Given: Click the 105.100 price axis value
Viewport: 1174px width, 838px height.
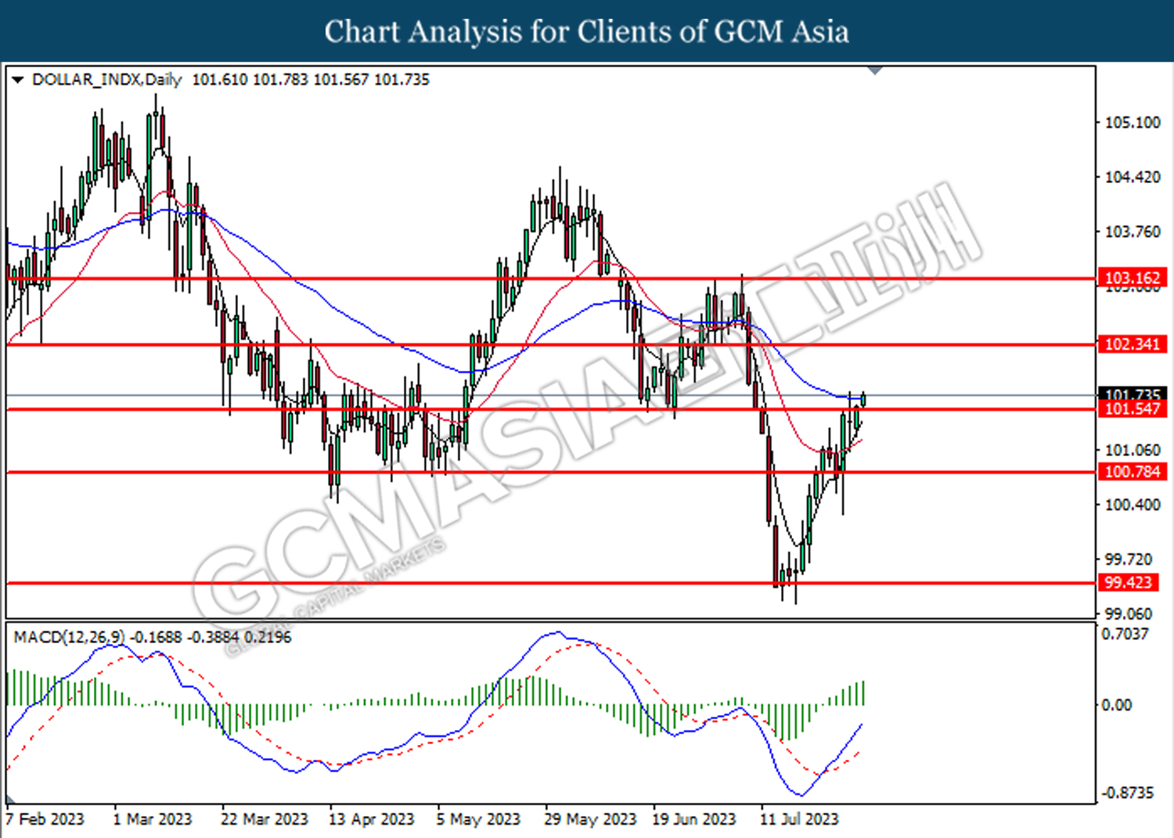Looking at the screenshot, I should [x=1133, y=123].
